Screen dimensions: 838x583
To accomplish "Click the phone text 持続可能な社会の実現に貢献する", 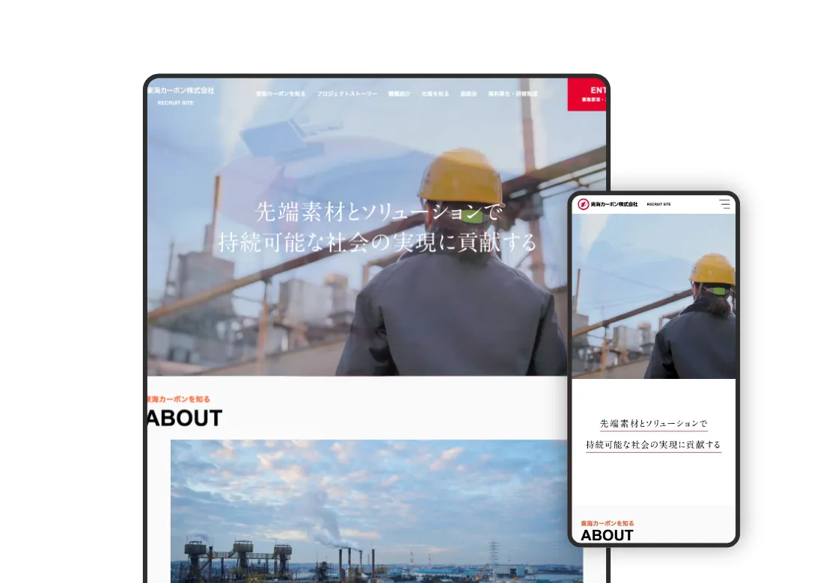I will pyautogui.click(x=654, y=444).
